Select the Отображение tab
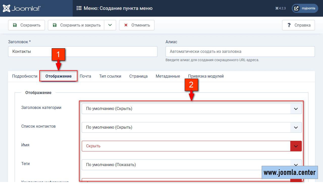 (59, 76)
